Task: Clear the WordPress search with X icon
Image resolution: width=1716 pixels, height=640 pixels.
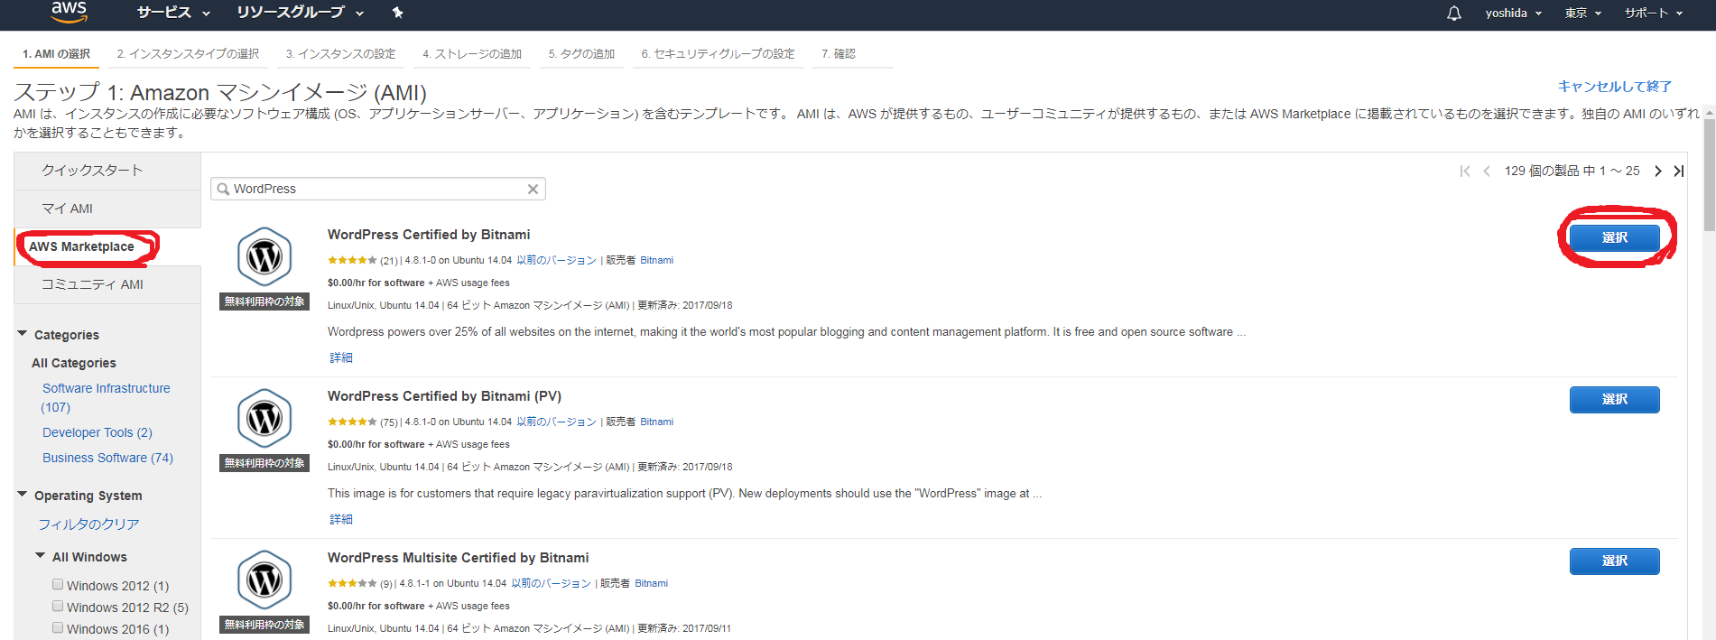Action: [x=533, y=189]
